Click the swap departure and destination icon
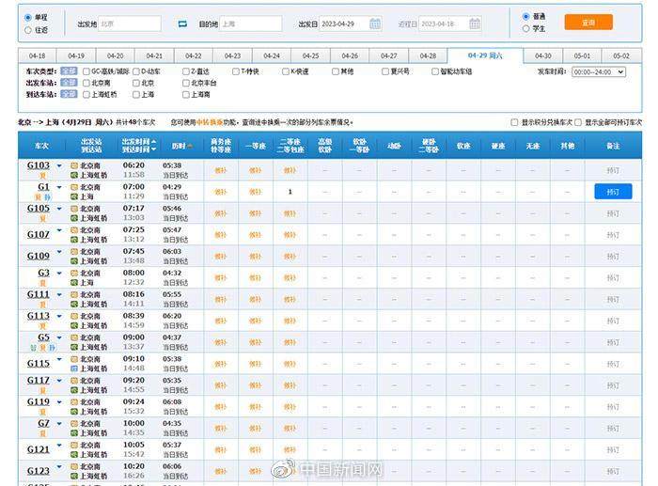 tap(183, 24)
